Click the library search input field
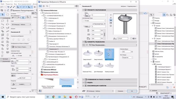Image resolution: width=176 pixels, height=99 pixels. pos(62,6)
